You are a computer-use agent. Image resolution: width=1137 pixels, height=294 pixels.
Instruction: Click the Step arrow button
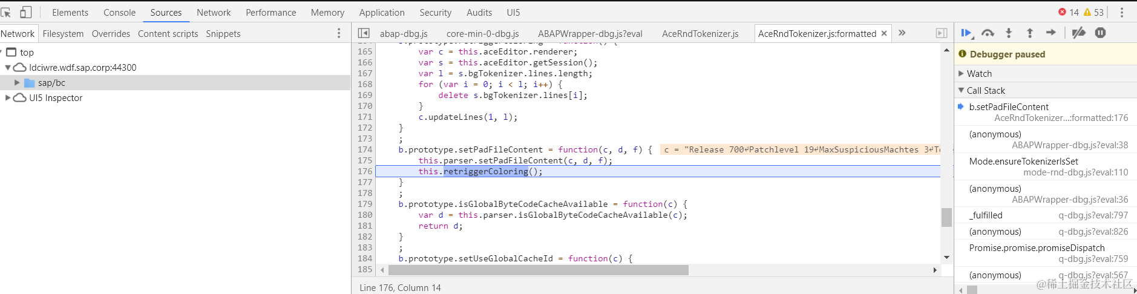[1051, 33]
